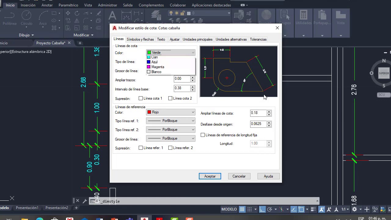Image resolution: width=391 pixels, height=220 pixels.
Task: Switch to the Símbolos y flechas tab
Action: click(x=140, y=39)
